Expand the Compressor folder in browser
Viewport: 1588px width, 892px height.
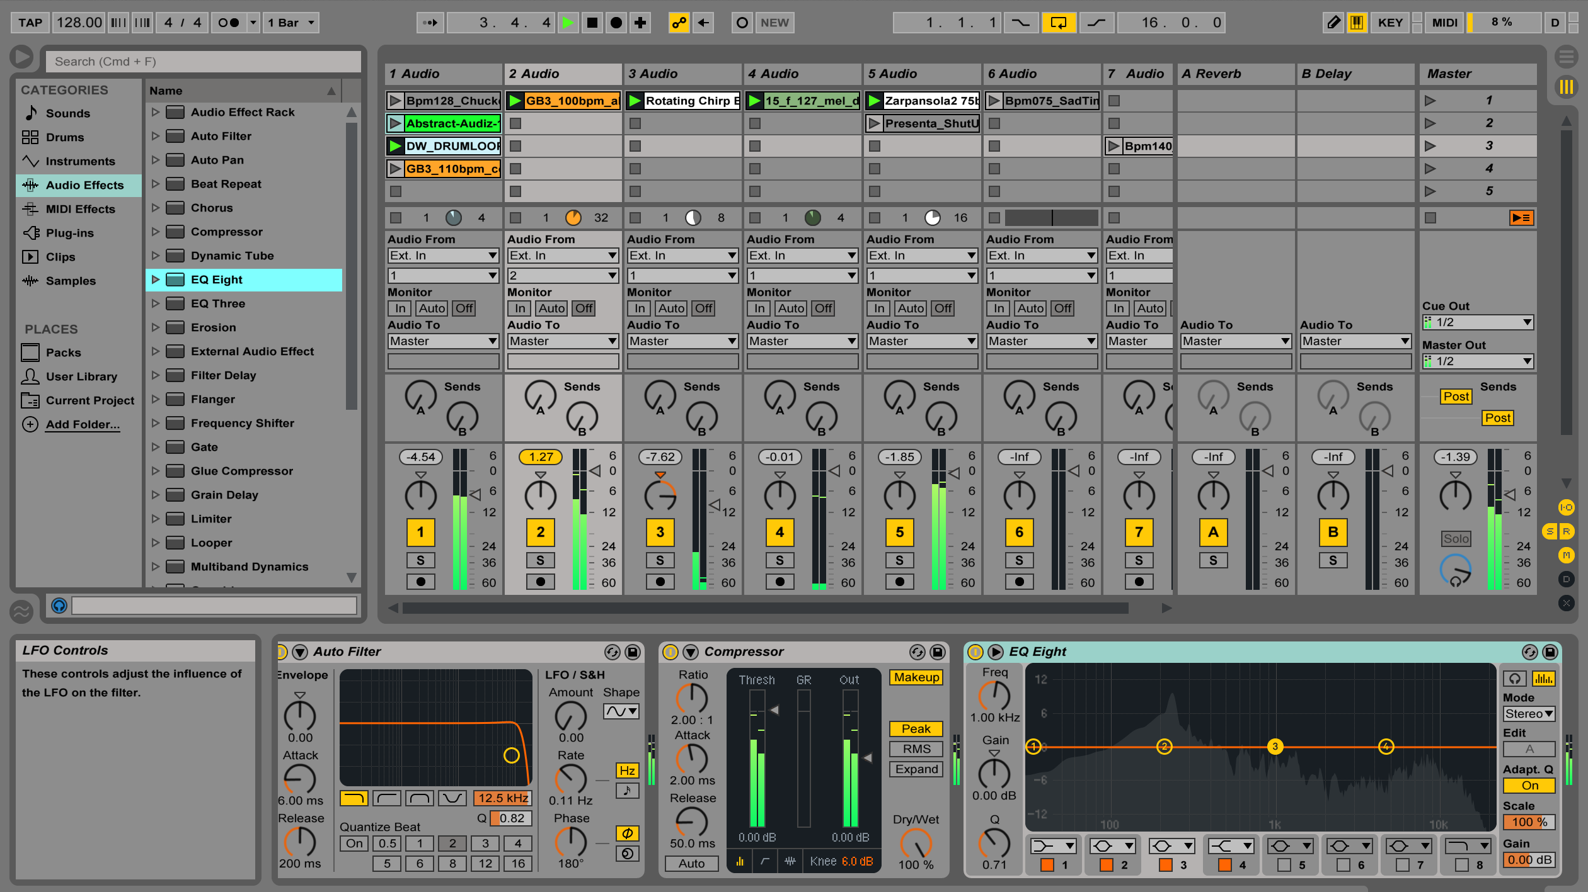pos(155,232)
